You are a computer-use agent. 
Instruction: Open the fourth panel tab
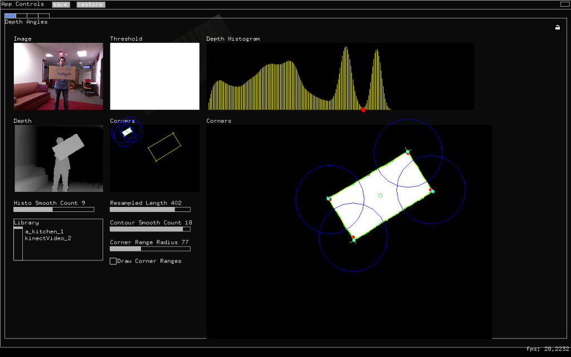click(x=44, y=16)
